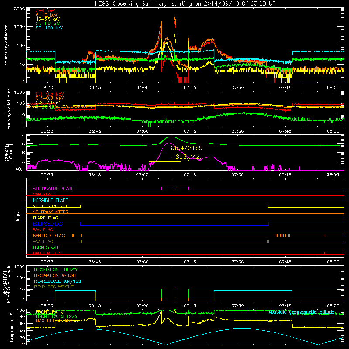The width and height of the screenshot is (349, 349).
Task: Select the SC_TRANSMITTER flag label
Action: (51, 212)
